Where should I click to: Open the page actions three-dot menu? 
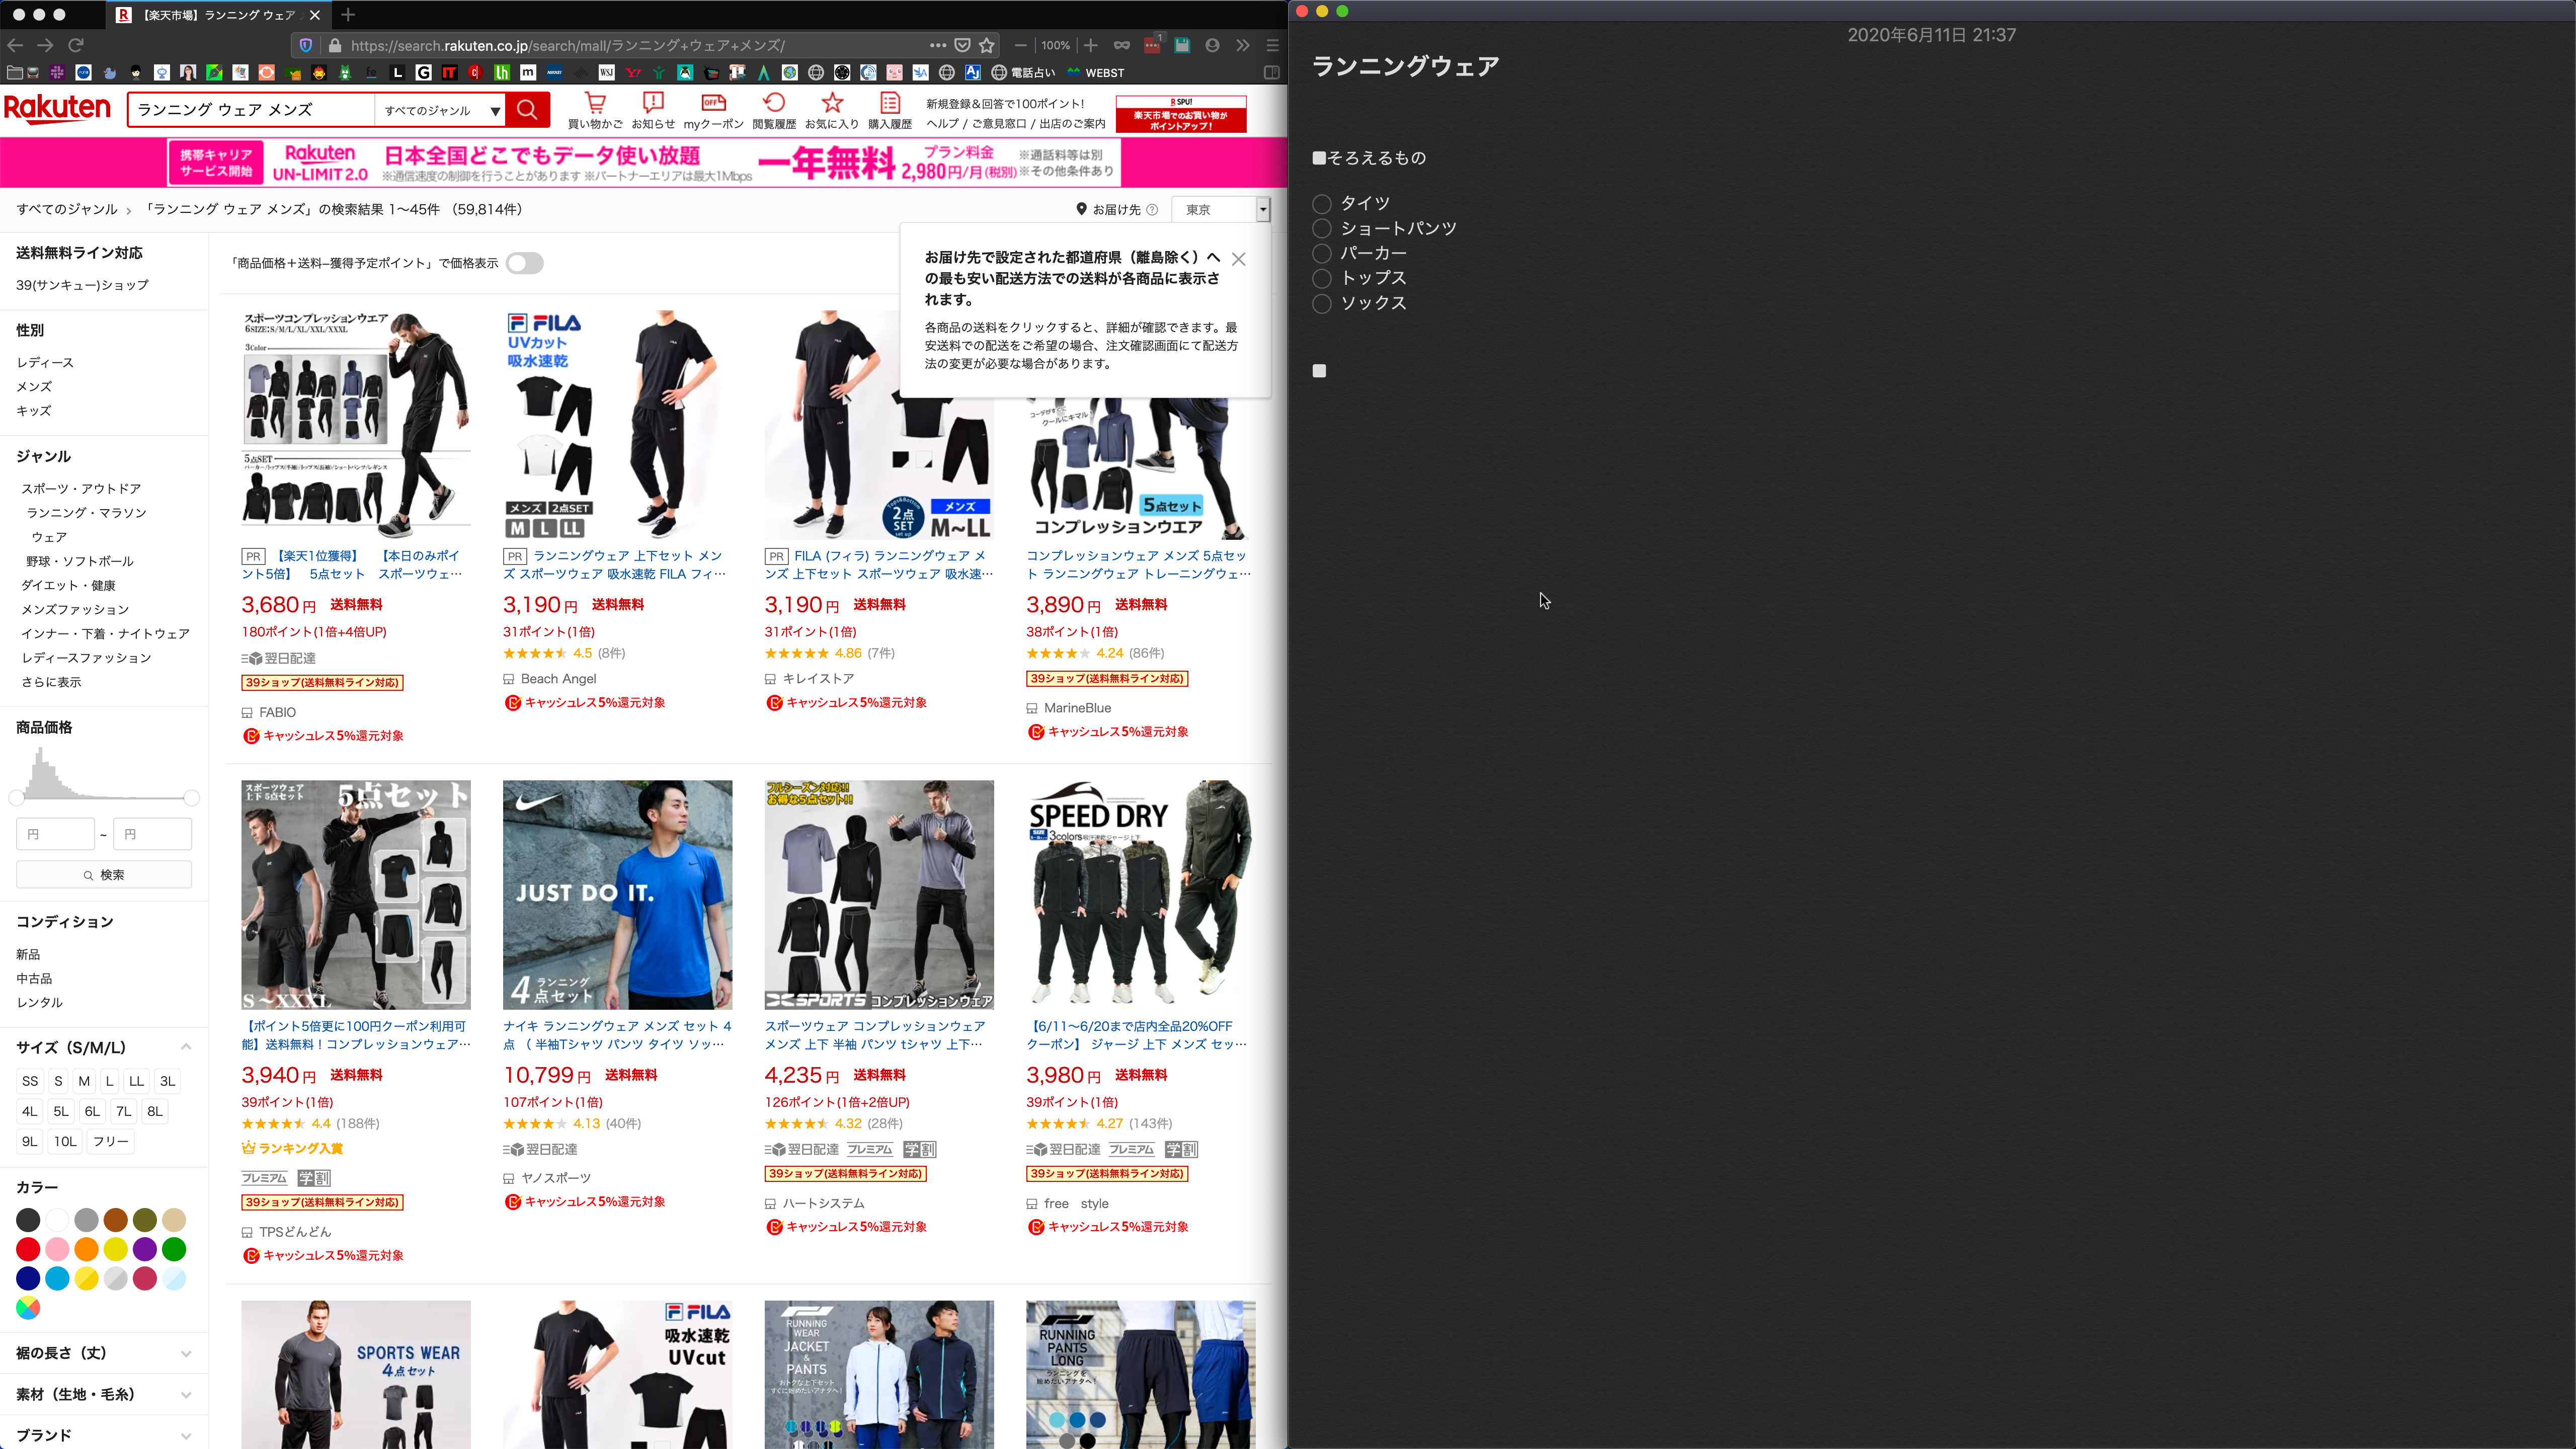tap(937, 45)
